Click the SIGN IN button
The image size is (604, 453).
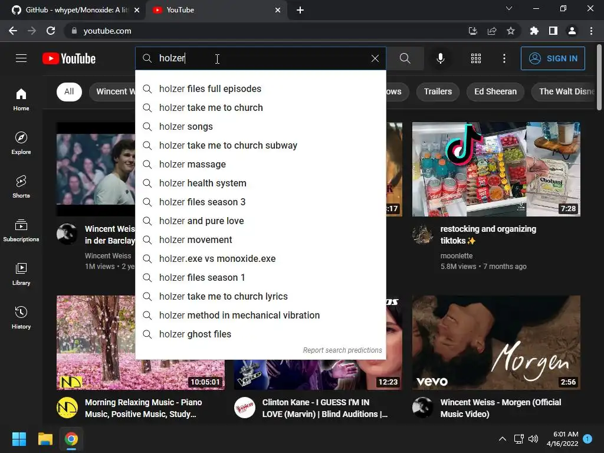point(553,58)
